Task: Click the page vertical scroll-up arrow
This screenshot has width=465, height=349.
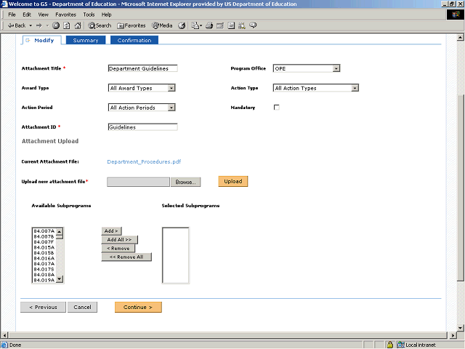Action: (x=460, y=37)
